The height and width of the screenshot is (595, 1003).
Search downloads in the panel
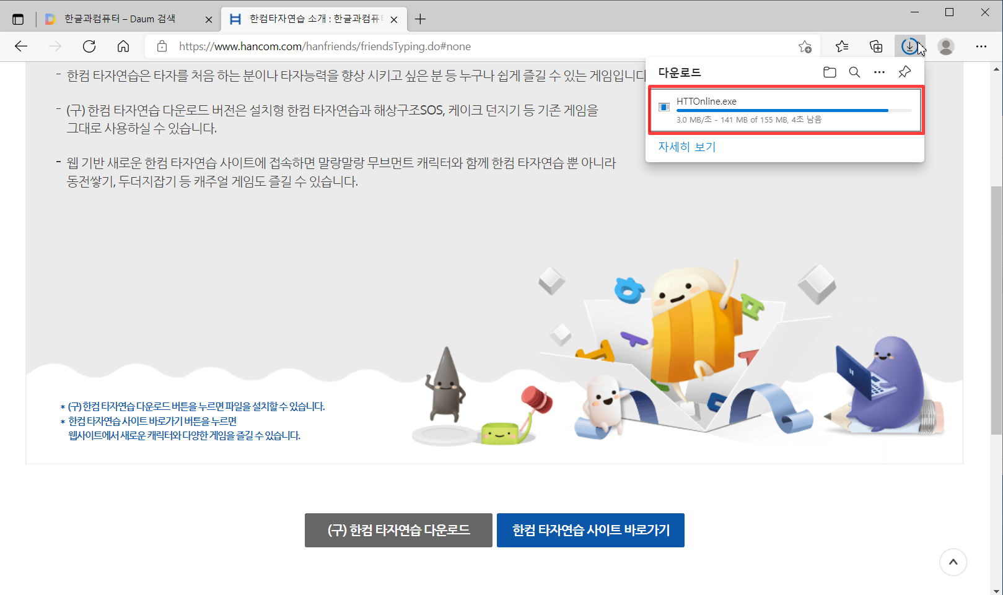tap(854, 72)
